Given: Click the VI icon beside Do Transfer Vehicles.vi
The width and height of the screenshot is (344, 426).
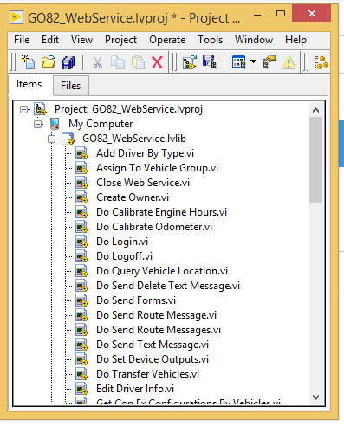Looking at the screenshot, I should click(81, 374).
